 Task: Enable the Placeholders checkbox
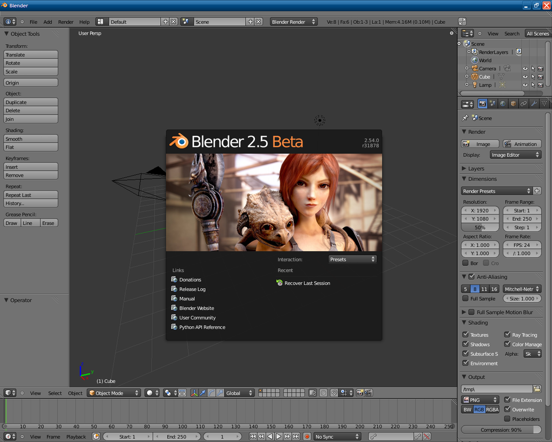(508, 419)
